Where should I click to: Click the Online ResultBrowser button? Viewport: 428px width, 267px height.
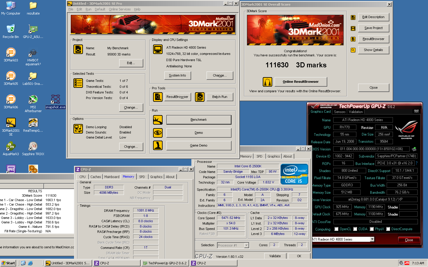click(x=300, y=82)
